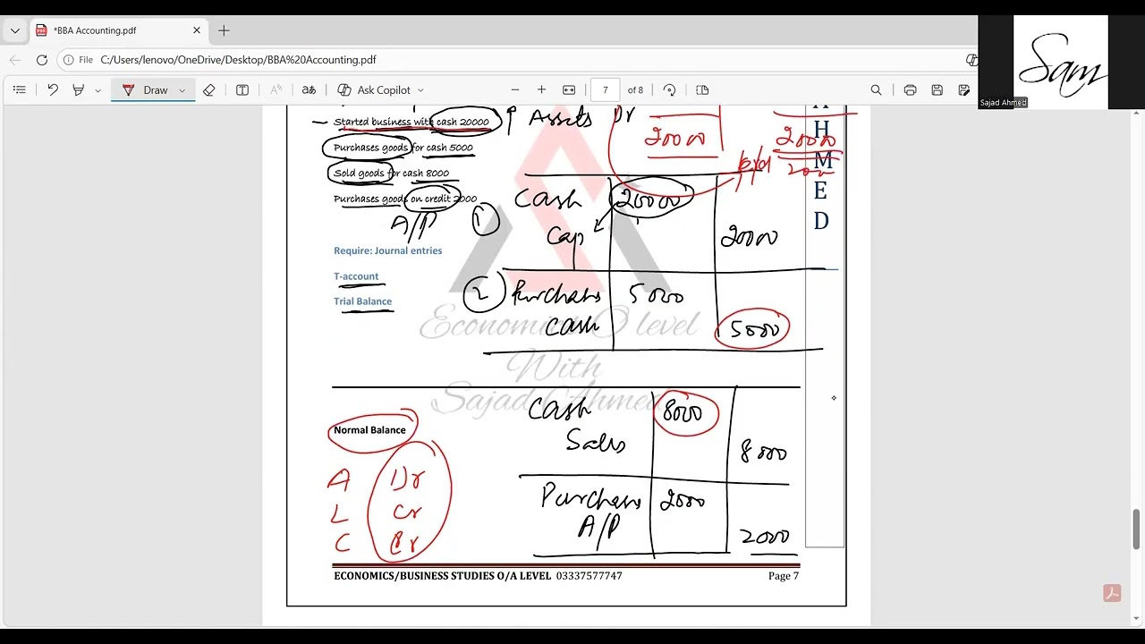The width and height of the screenshot is (1145, 644).
Task: Click the page number field showing 7
Action: [606, 89]
